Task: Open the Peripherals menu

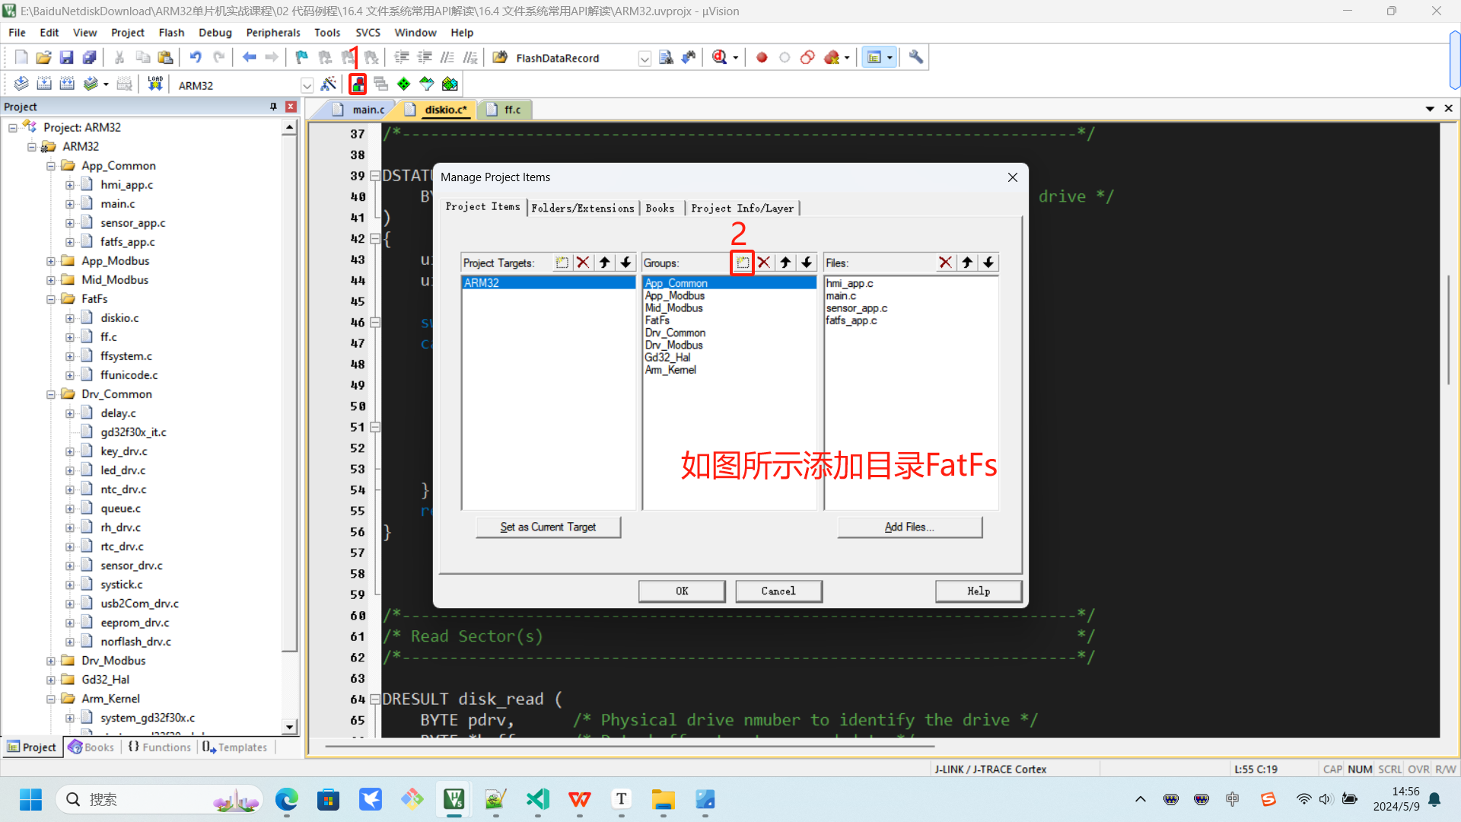Action: (x=273, y=33)
